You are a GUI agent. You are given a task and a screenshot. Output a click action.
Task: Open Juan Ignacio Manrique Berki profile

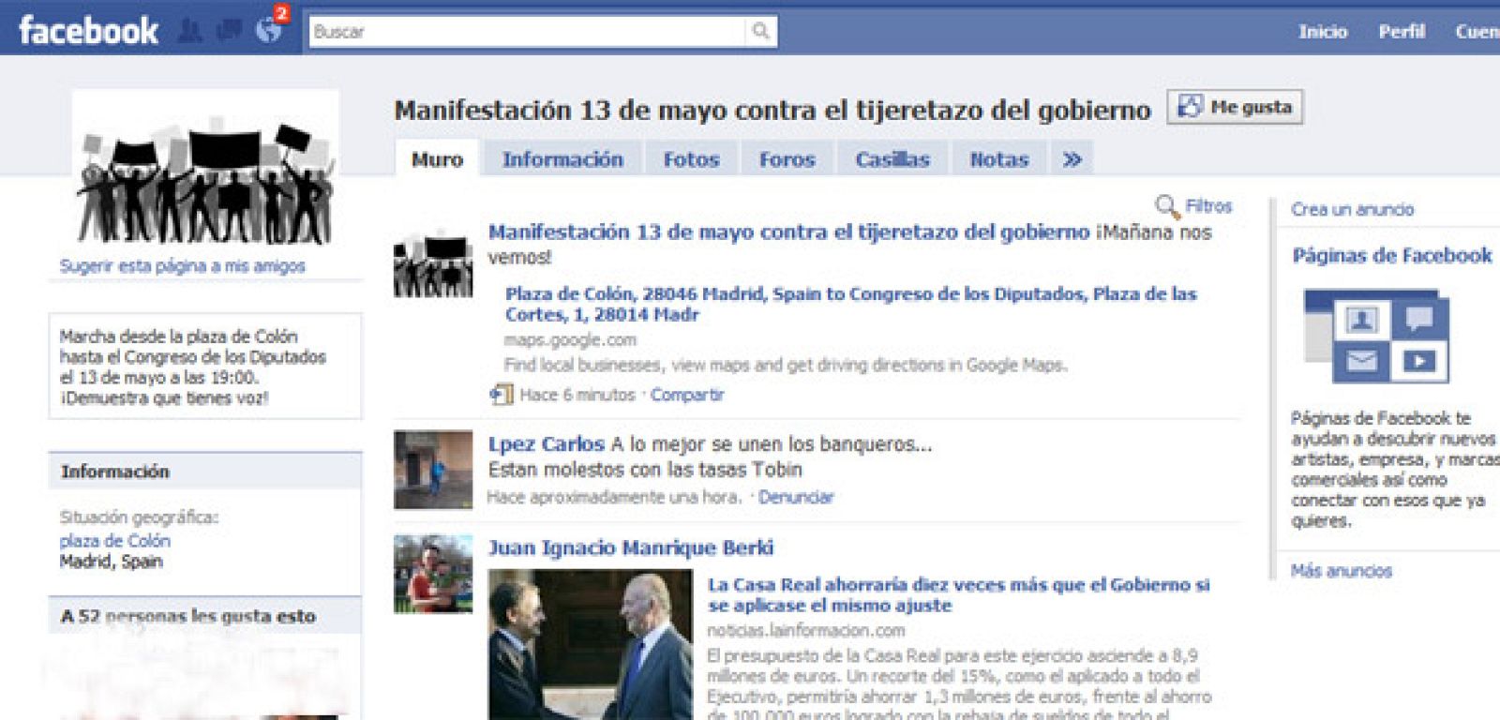631,547
